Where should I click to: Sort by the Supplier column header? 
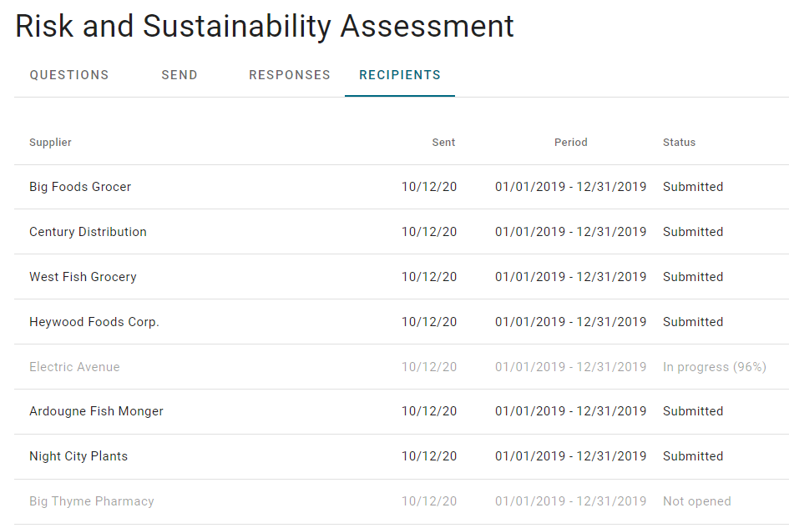pos(50,143)
